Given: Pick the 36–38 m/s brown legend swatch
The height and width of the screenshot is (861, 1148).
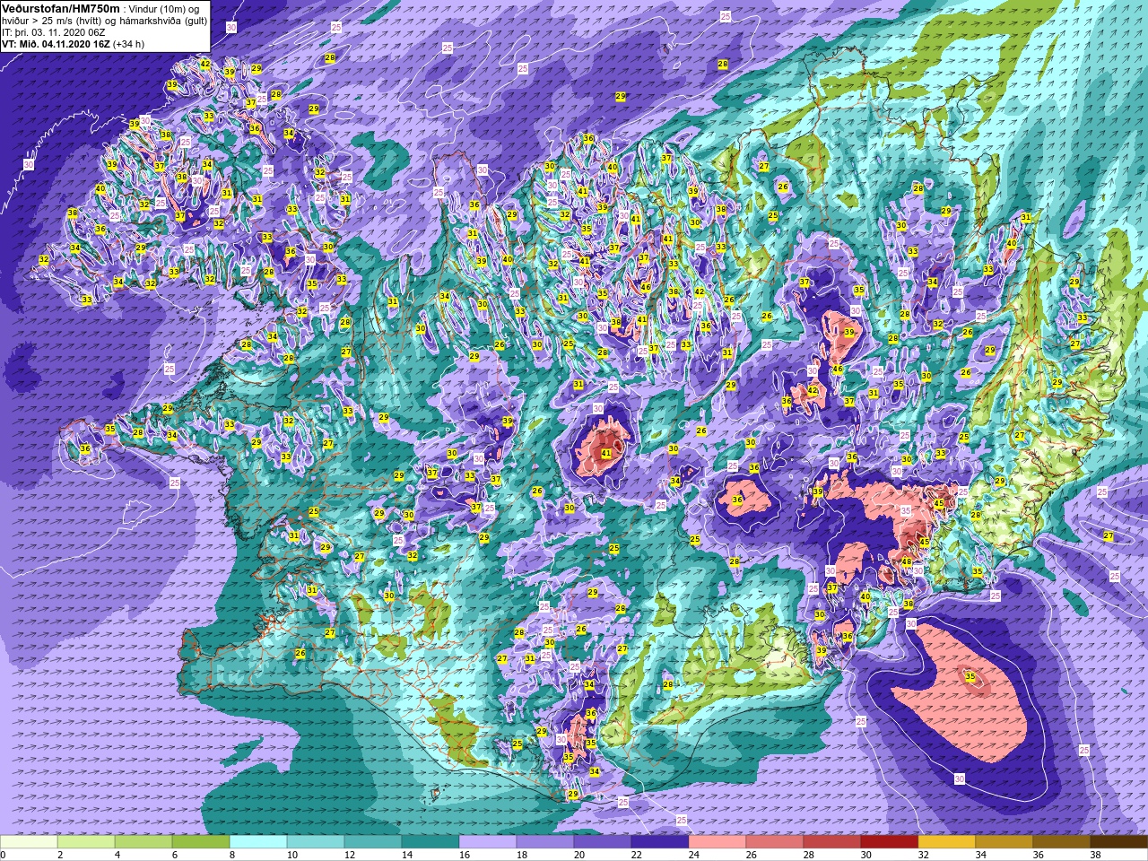Looking at the screenshot, I should point(1062,843).
